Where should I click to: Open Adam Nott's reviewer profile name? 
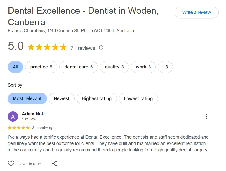33,114
